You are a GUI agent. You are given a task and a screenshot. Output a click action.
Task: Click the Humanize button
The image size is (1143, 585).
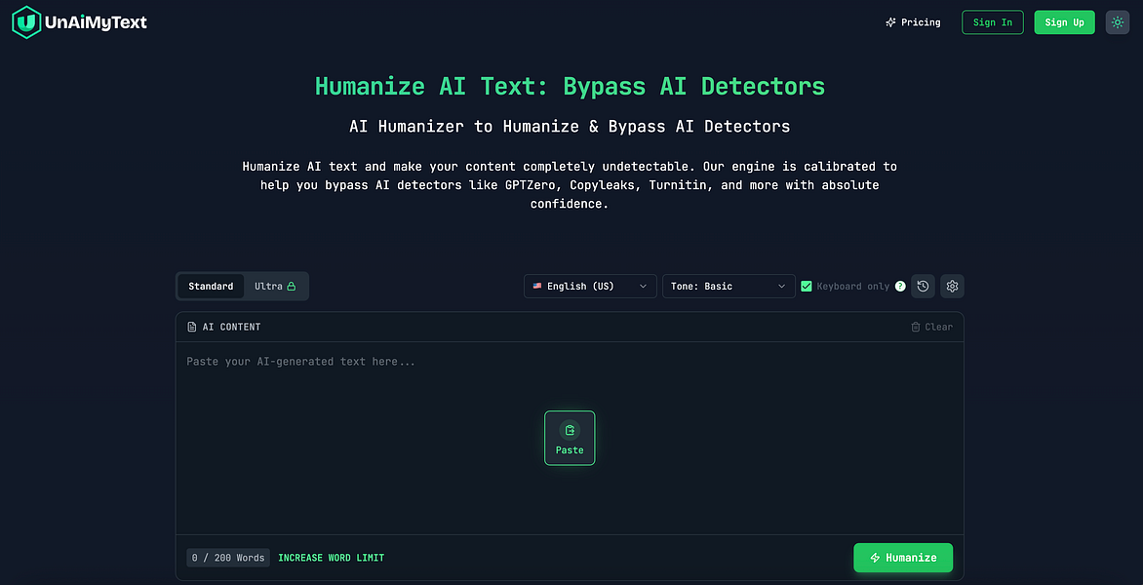click(x=903, y=558)
